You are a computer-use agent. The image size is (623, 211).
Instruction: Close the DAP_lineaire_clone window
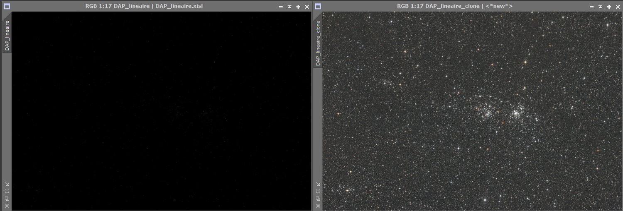[x=618, y=7]
